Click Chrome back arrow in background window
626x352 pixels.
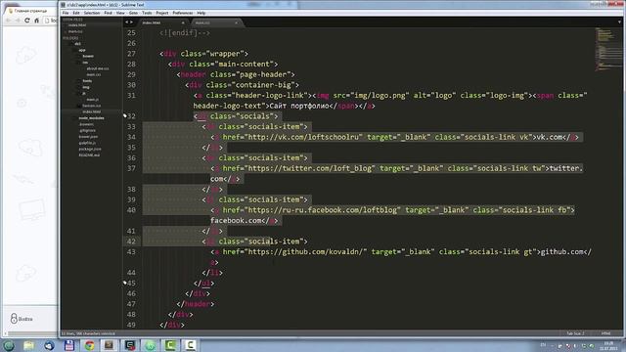pos(8,21)
